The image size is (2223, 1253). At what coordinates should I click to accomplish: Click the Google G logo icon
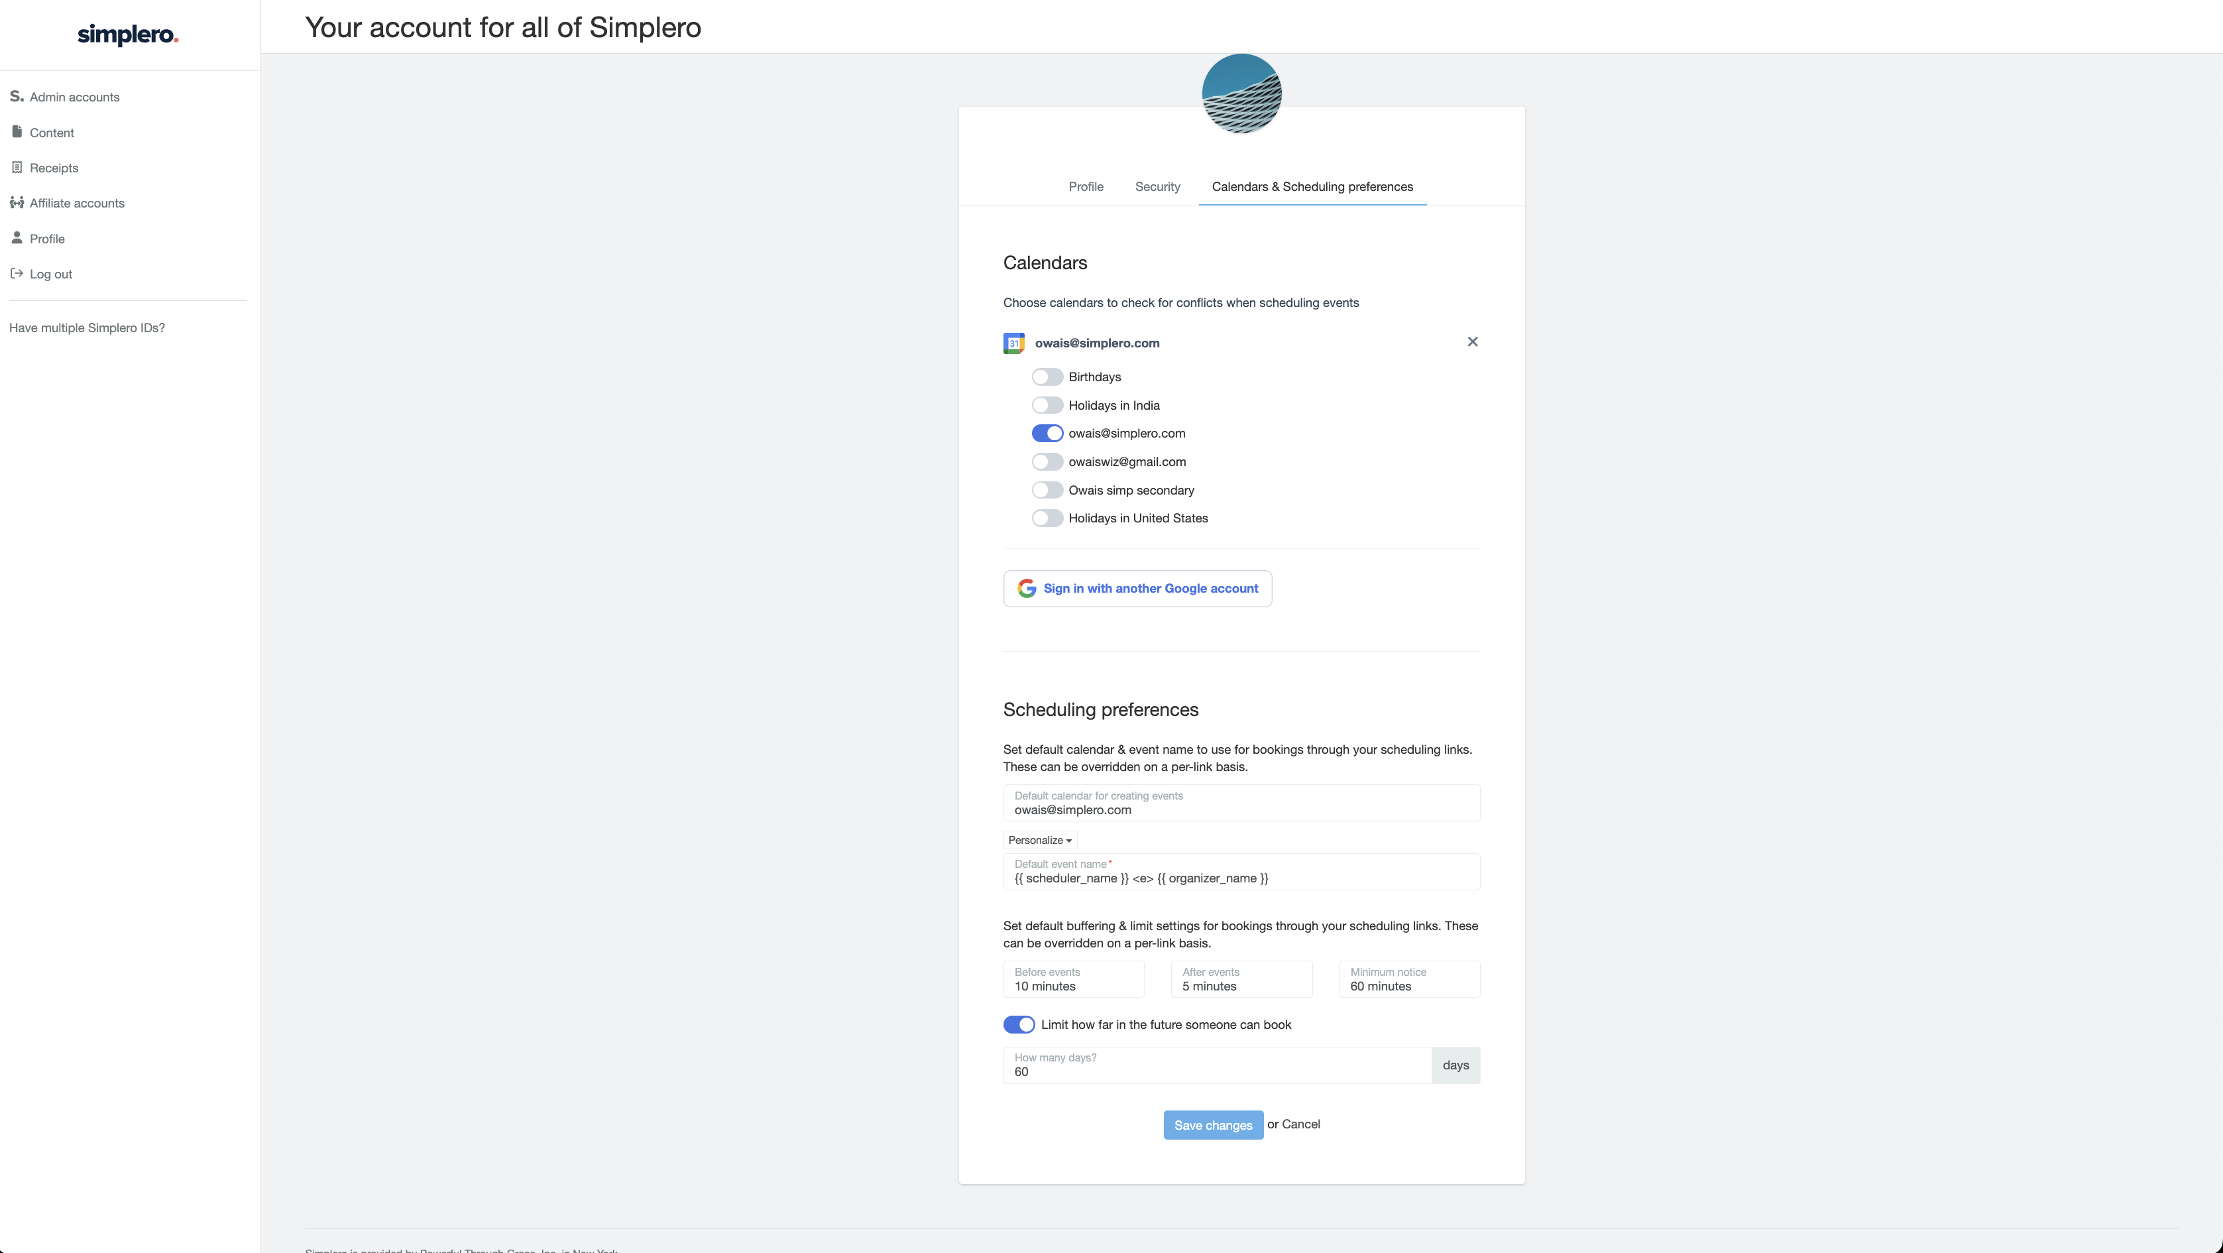tap(1026, 587)
